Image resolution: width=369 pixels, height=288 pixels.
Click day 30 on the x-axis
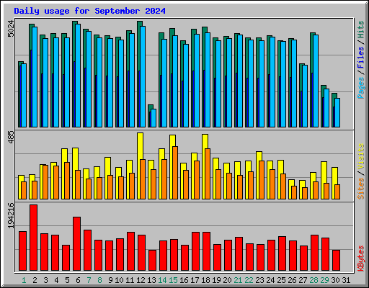tap(335, 280)
